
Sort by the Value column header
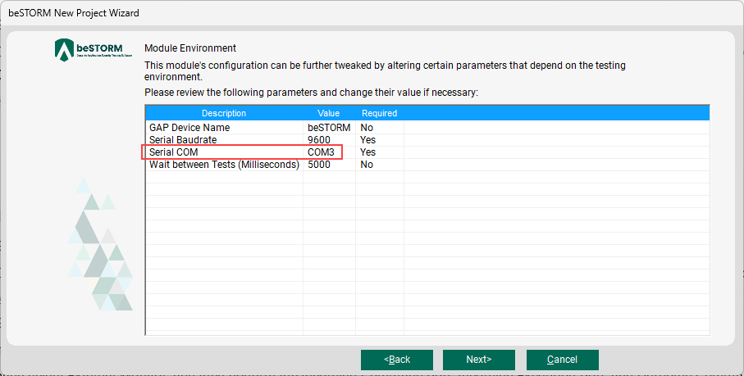tap(329, 113)
